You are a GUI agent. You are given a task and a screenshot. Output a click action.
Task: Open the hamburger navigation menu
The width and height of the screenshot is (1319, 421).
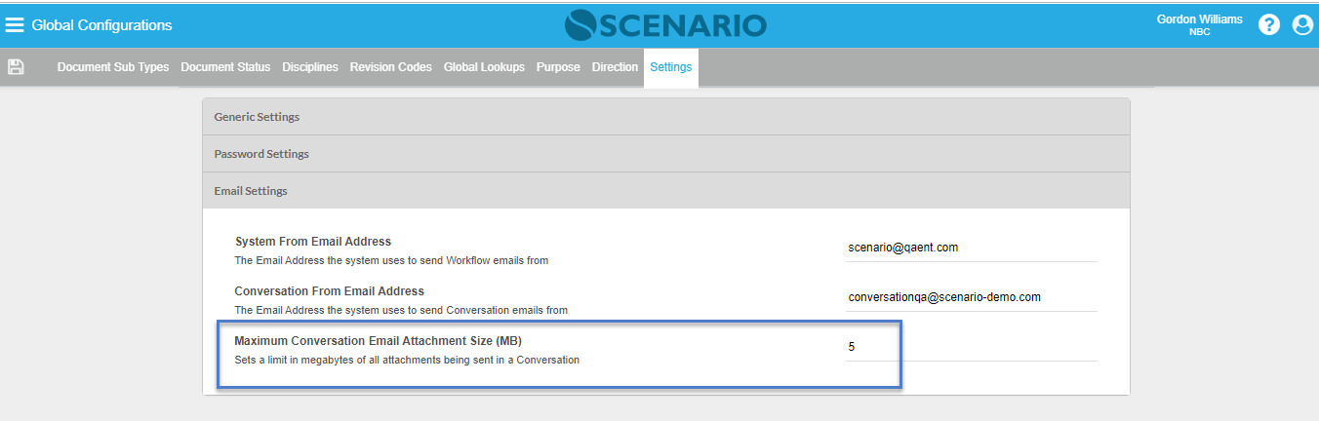tap(15, 25)
